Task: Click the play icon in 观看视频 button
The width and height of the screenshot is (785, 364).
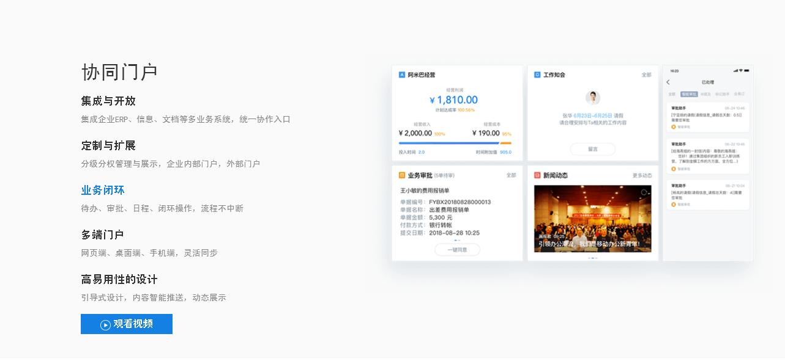Action: tap(105, 325)
